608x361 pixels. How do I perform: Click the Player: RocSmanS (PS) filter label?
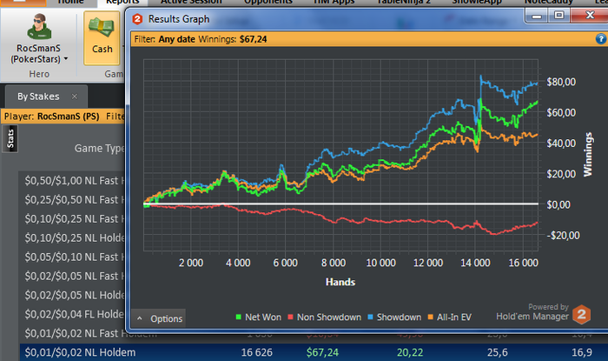pyautogui.click(x=51, y=117)
